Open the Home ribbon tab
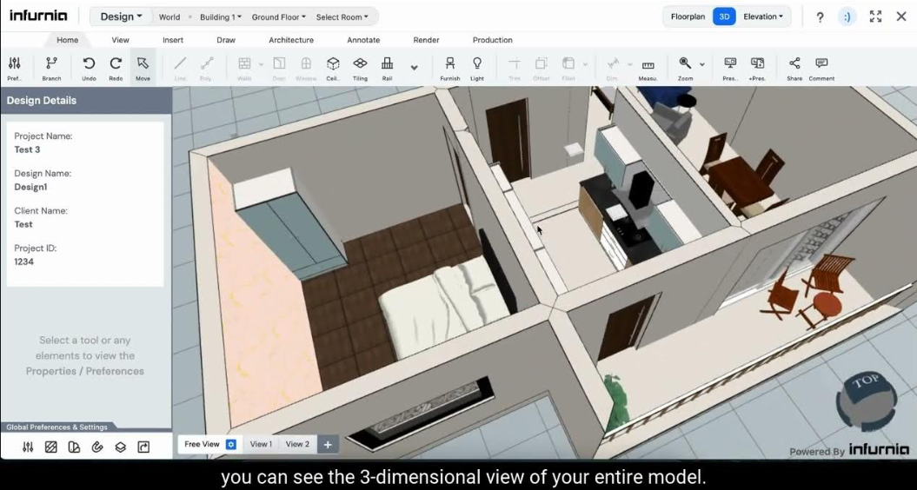917x490 pixels. [x=67, y=40]
